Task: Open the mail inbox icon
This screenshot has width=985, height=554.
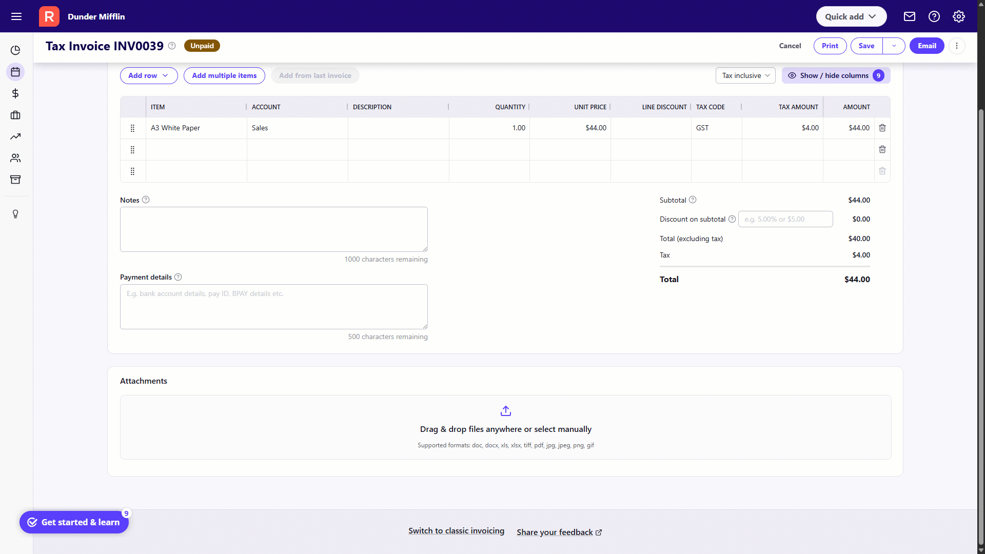Action: [x=910, y=16]
